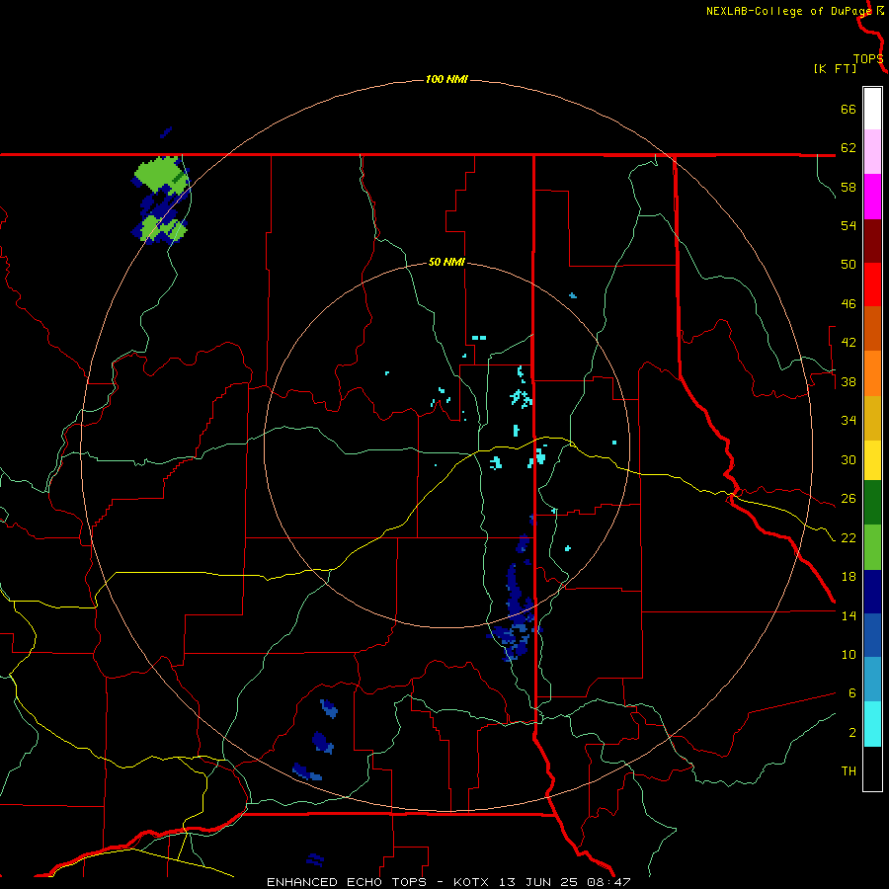Choose the dark orange legend swatch

coord(872,328)
